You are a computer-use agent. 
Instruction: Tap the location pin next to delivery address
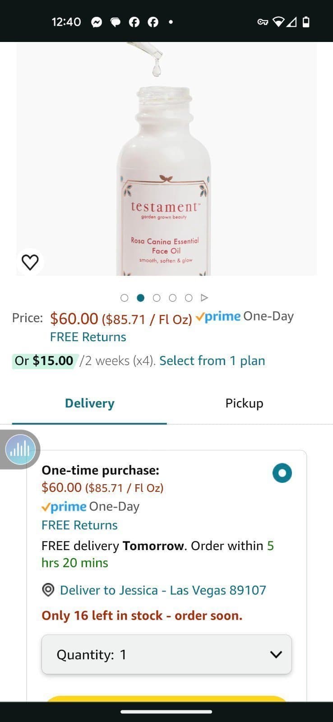(x=48, y=590)
